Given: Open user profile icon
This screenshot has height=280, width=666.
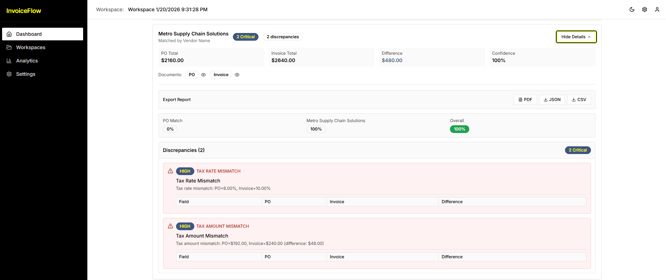Looking at the screenshot, I should click(657, 9).
